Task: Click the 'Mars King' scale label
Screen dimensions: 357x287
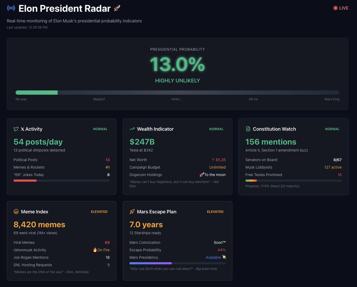Action: pyautogui.click(x=332, y=99)
